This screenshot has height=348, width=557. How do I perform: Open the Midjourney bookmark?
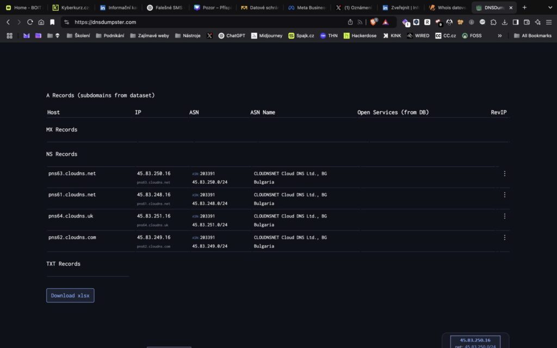pos(267,35)
